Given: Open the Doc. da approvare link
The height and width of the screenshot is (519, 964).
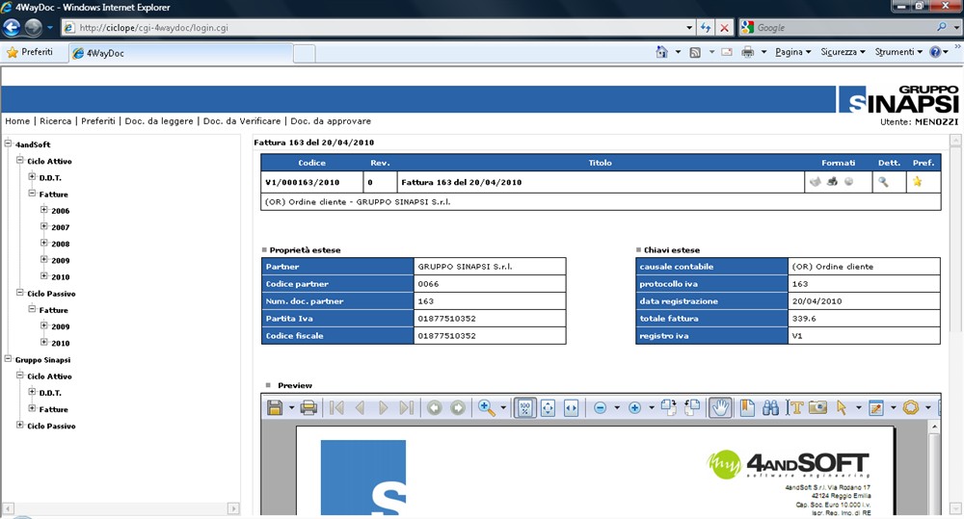Looking at the screenshot, I should tap(331, 121).
